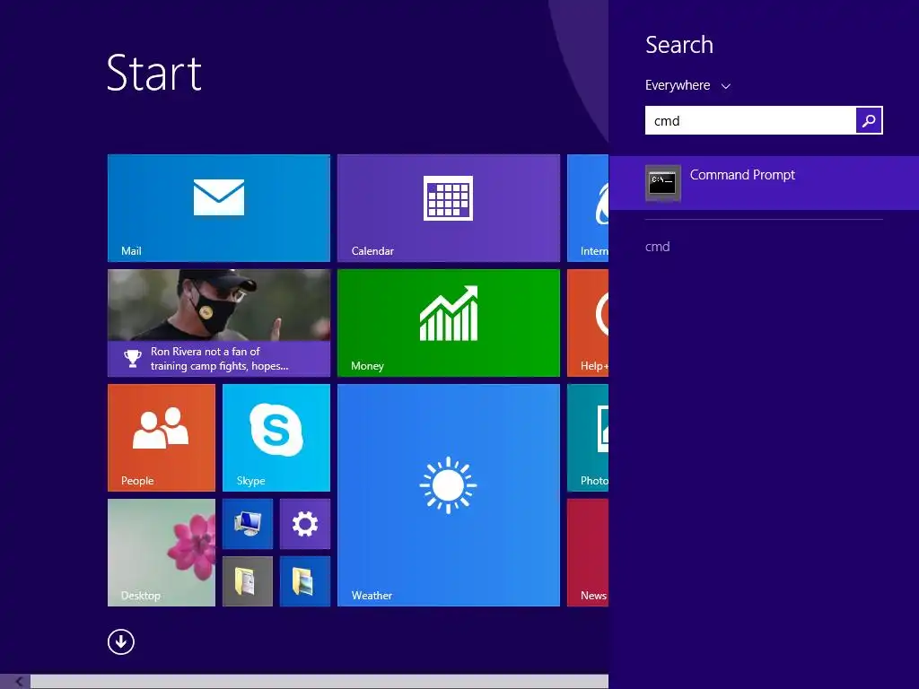Click the Command Prompt result icon

click(x=663, y=183)
